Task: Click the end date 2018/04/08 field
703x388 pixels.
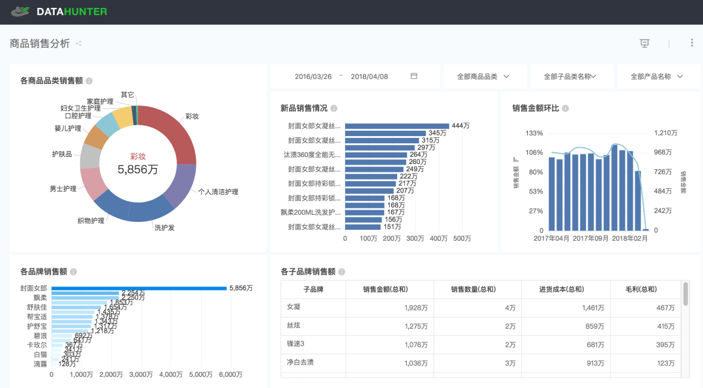Action: click(x=369, y=76)
